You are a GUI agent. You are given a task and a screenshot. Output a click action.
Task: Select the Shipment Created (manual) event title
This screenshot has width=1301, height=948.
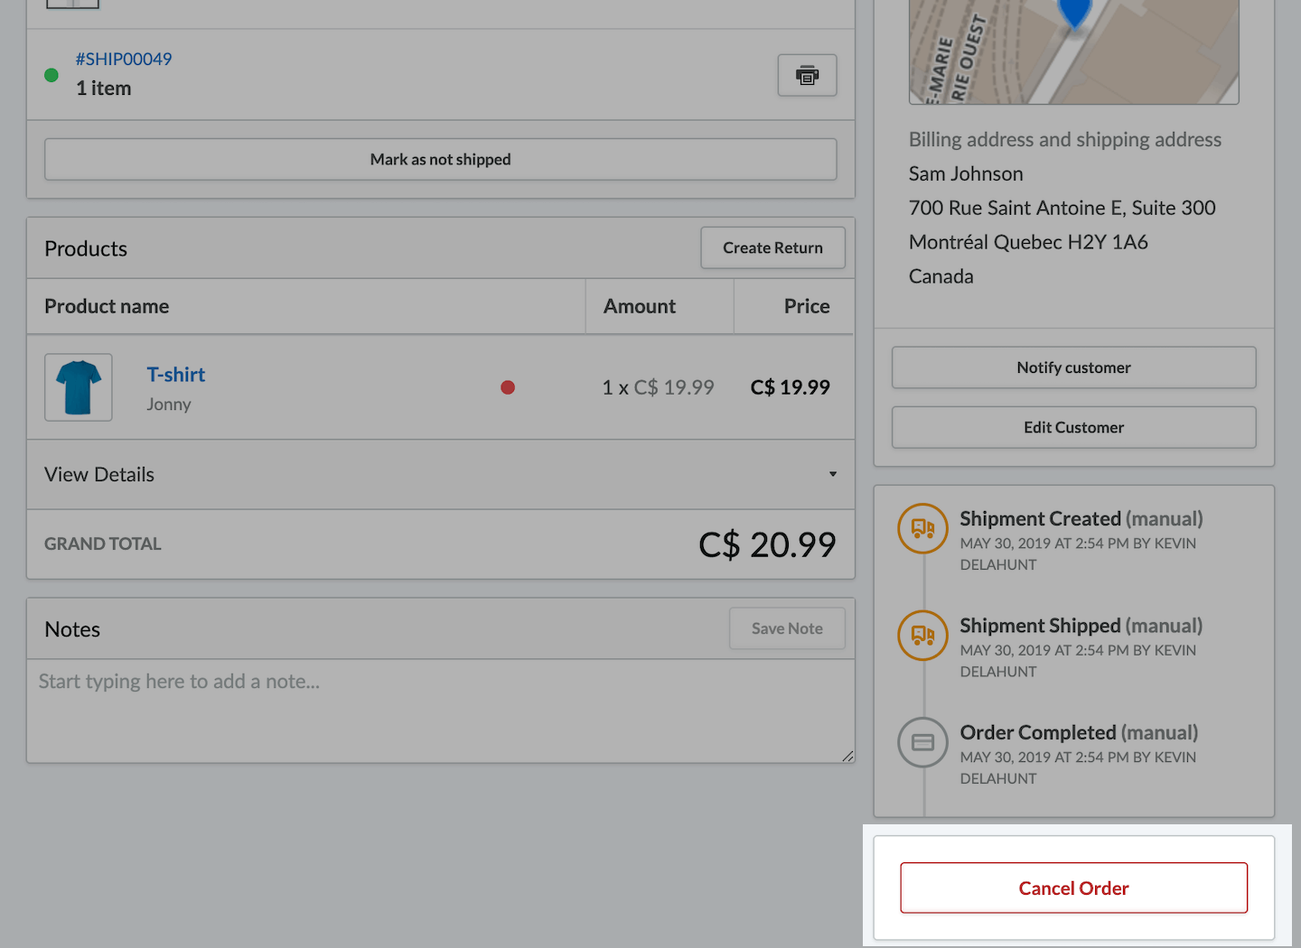click(1081, 518)
